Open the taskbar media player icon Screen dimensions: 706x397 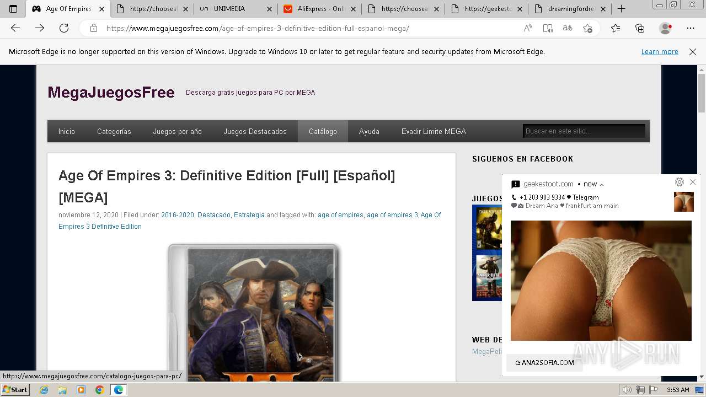click(81, 390)
